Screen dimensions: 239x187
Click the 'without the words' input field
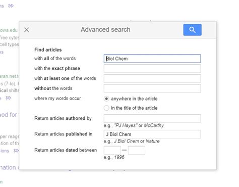pos(152,88)
